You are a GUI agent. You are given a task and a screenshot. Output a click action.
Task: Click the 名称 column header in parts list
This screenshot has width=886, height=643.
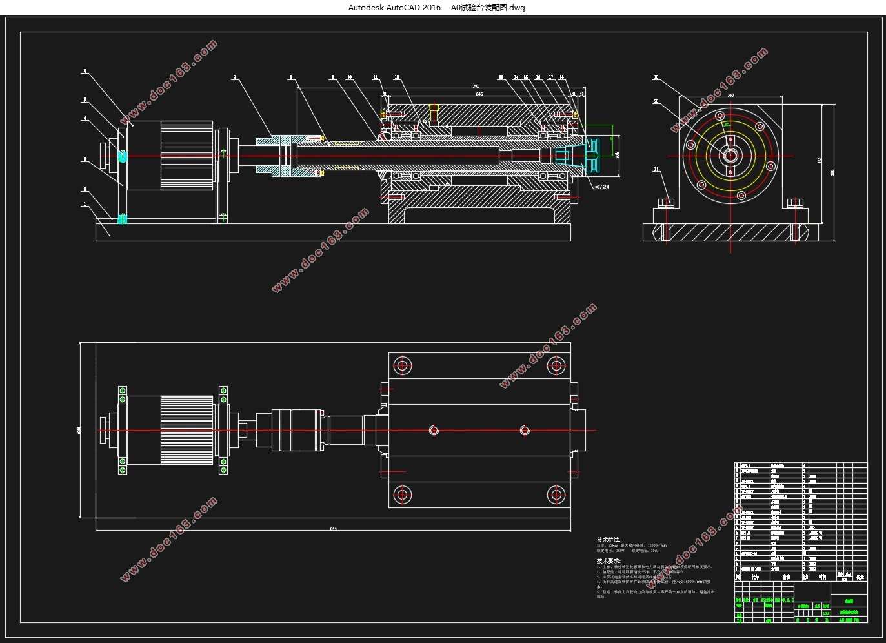[x=786, y=577]
